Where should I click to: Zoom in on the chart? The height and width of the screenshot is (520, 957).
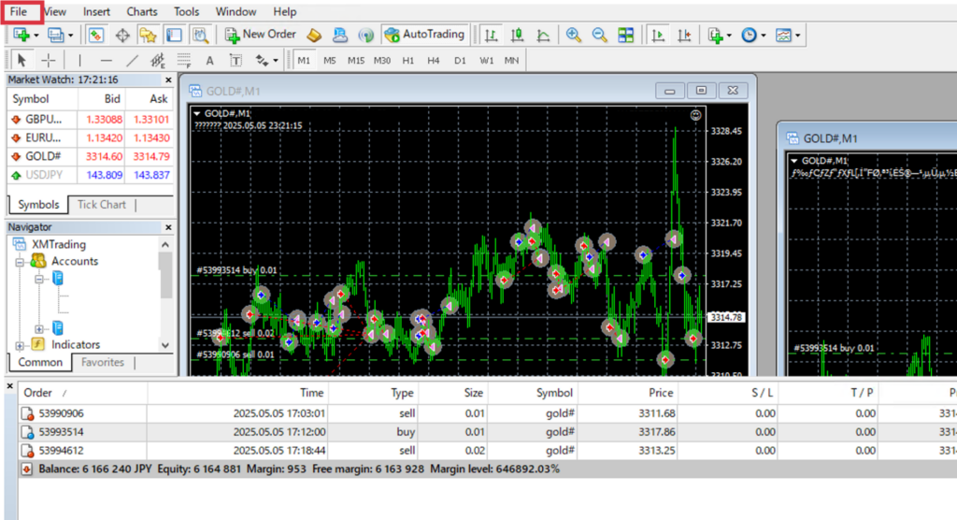(x=573, y=35)
